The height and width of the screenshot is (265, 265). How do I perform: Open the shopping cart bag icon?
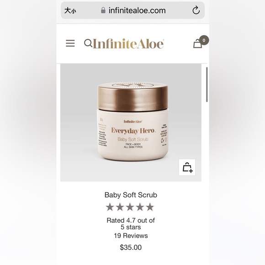[197, 43]
